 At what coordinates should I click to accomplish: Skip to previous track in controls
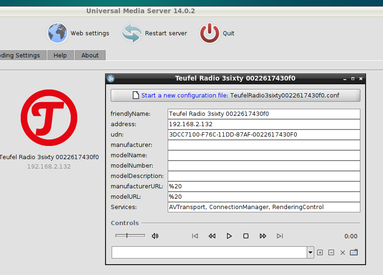coord(195,236)
